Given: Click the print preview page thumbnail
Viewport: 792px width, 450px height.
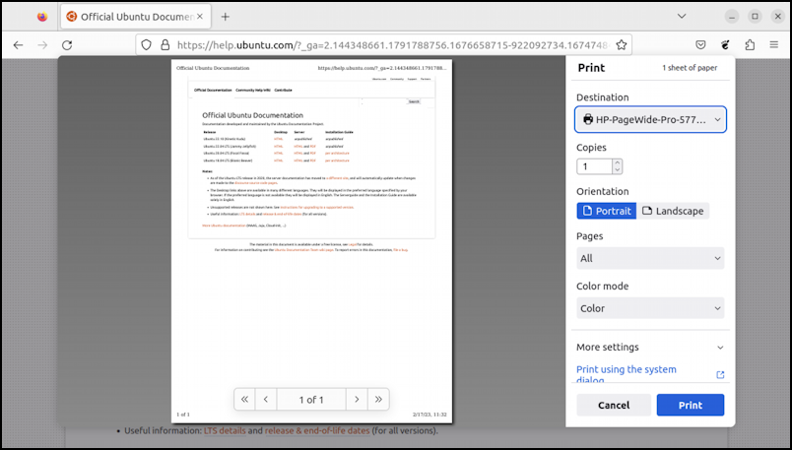Looking at the screenshot, I should click(311, 241).
